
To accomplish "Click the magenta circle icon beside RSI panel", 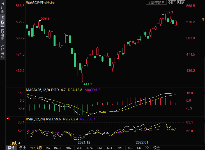I will click(8, 118).
